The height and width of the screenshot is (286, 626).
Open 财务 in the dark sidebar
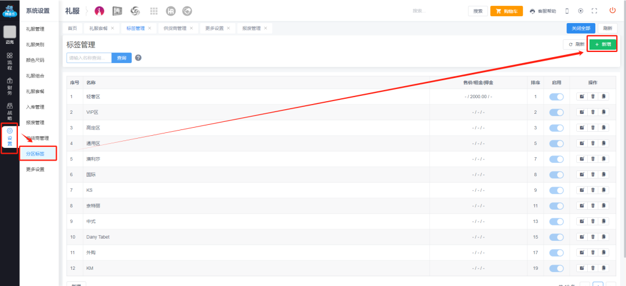[x=10, y=87]
